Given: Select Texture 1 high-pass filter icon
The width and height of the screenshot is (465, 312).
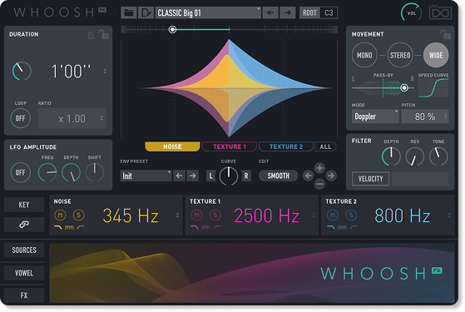Looking at the screenshot, I should [217, 227].
